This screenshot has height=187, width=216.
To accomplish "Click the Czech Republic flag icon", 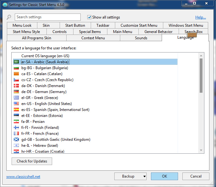I will pyautogui.click(x=16, y=80).
